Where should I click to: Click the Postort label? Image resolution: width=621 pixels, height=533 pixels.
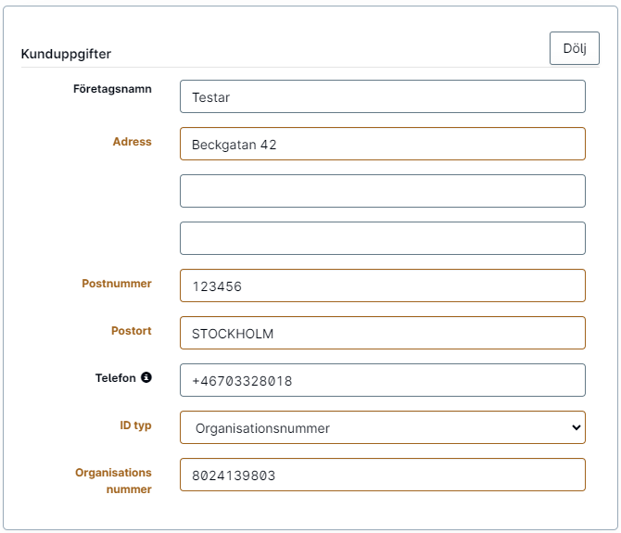pos(132,331)
